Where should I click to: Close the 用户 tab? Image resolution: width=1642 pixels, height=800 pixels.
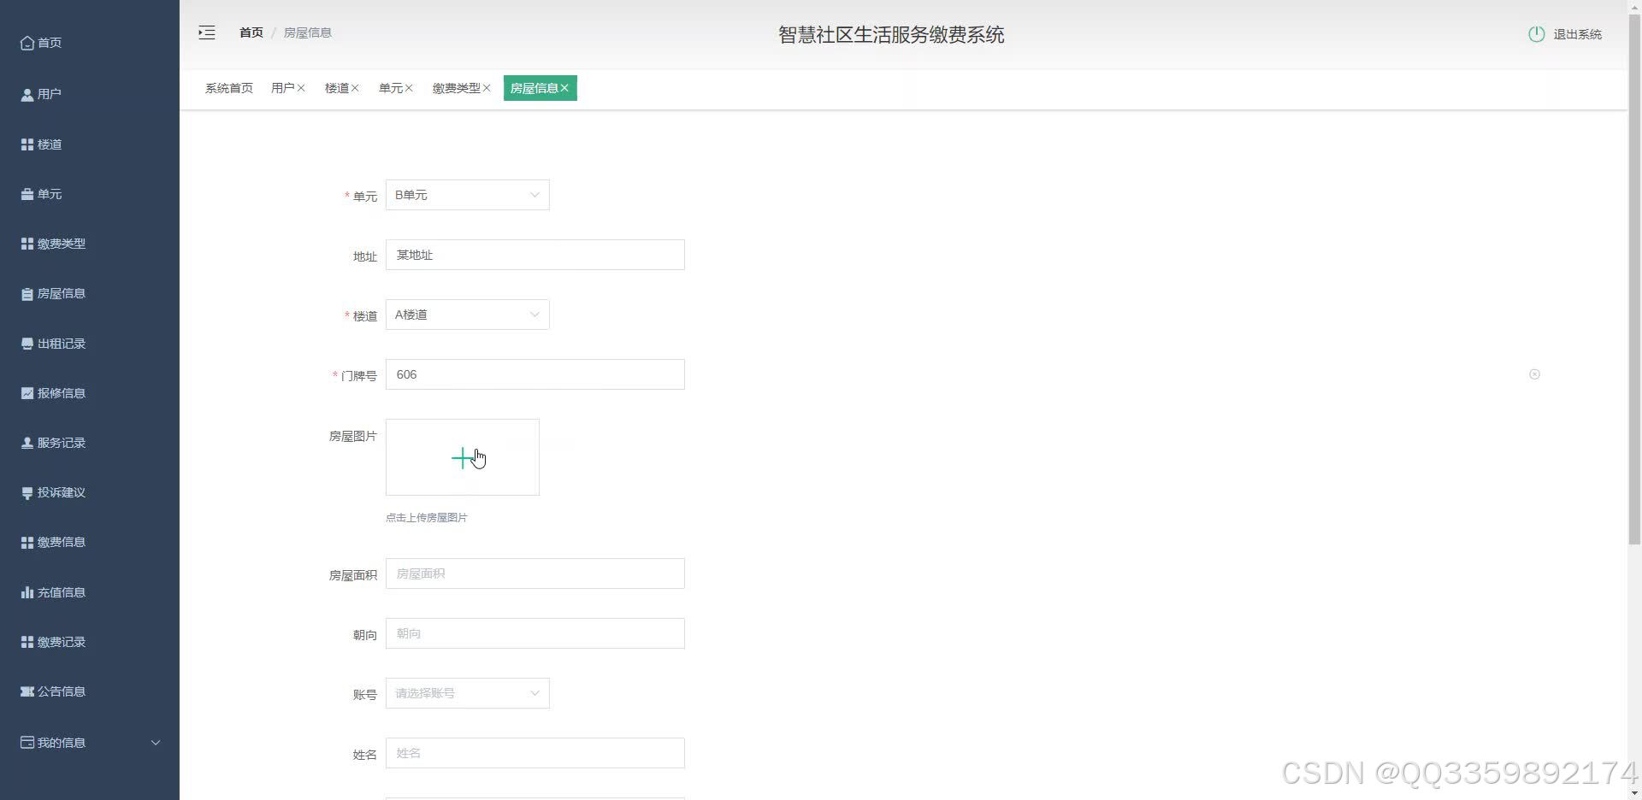tap(301, 88)
